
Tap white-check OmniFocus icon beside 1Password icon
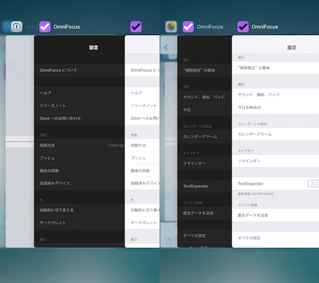pyautogui.click(x=45, y=27)
